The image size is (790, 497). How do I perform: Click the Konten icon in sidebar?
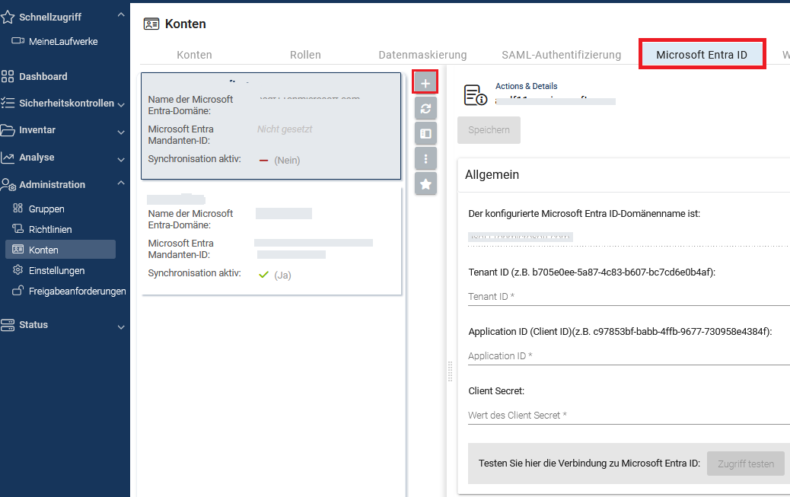point(18,250)
